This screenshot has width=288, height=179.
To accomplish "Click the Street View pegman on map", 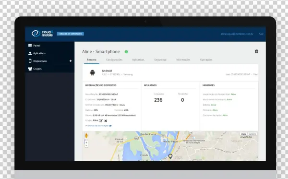I will pos(86,135).
